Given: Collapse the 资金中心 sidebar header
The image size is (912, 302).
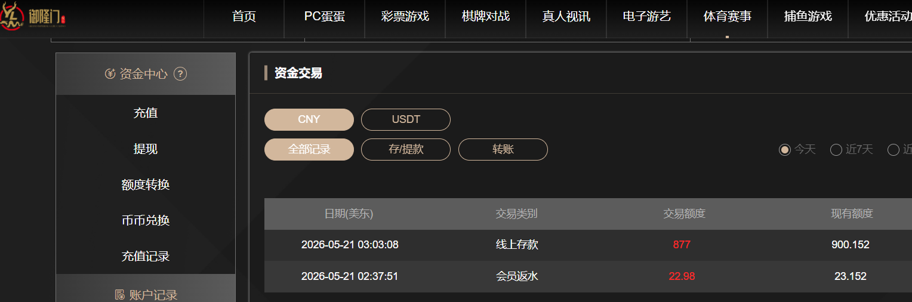Looking at the screenshot, I should 146,74.
